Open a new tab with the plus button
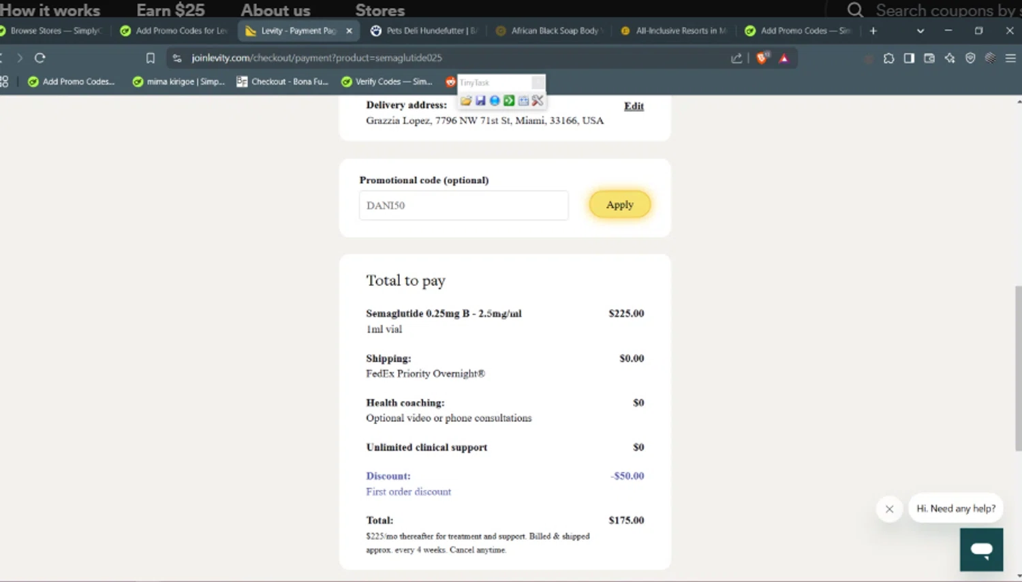1022x582 pixels. (x=873, y=31)
